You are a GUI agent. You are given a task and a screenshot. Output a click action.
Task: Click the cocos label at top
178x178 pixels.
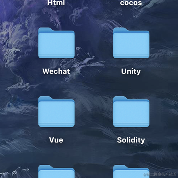131,3
